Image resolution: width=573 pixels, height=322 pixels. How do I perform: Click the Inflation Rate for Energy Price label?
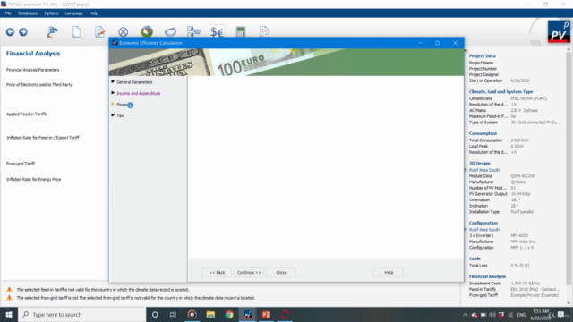34,179
